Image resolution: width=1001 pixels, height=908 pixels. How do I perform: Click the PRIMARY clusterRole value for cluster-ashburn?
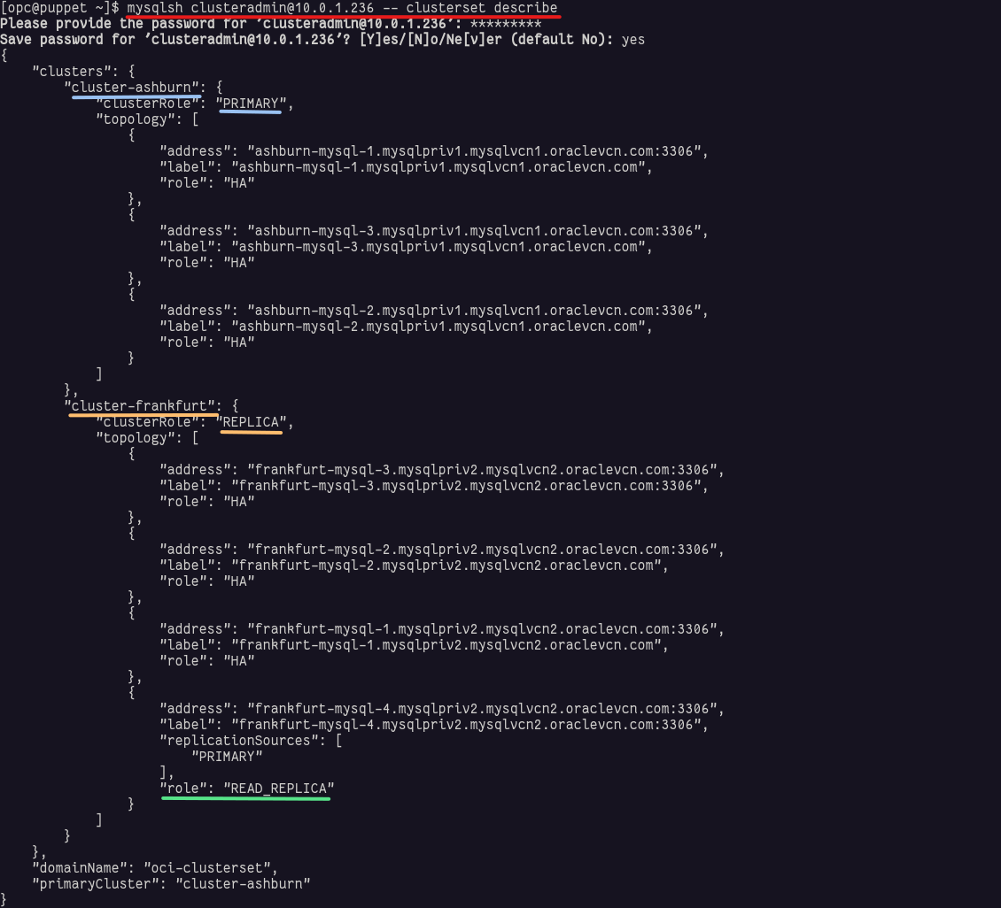coord(251,104)
